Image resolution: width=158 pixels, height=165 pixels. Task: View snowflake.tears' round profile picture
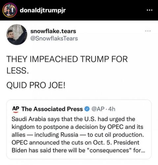pyautogui.click(x=17, y=35)
